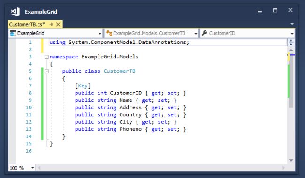
Task: Click the 'City' property on line 12
Action: (126, 122)
